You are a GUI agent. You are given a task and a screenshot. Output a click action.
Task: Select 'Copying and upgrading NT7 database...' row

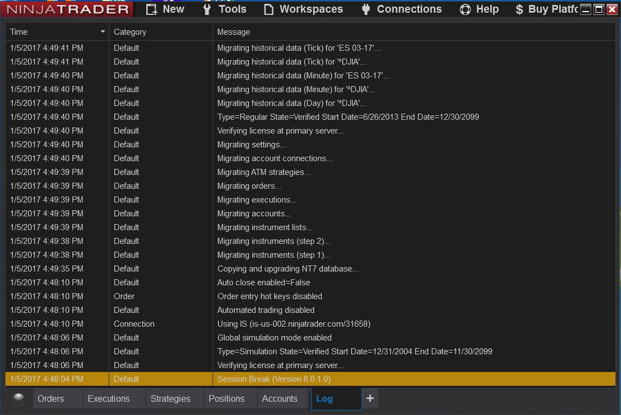pos(310,269)
